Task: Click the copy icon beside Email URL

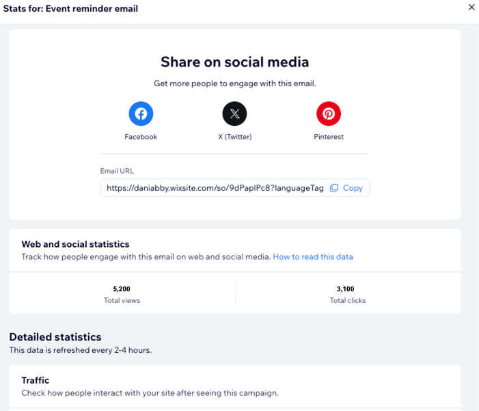Action: coord(334,188)
